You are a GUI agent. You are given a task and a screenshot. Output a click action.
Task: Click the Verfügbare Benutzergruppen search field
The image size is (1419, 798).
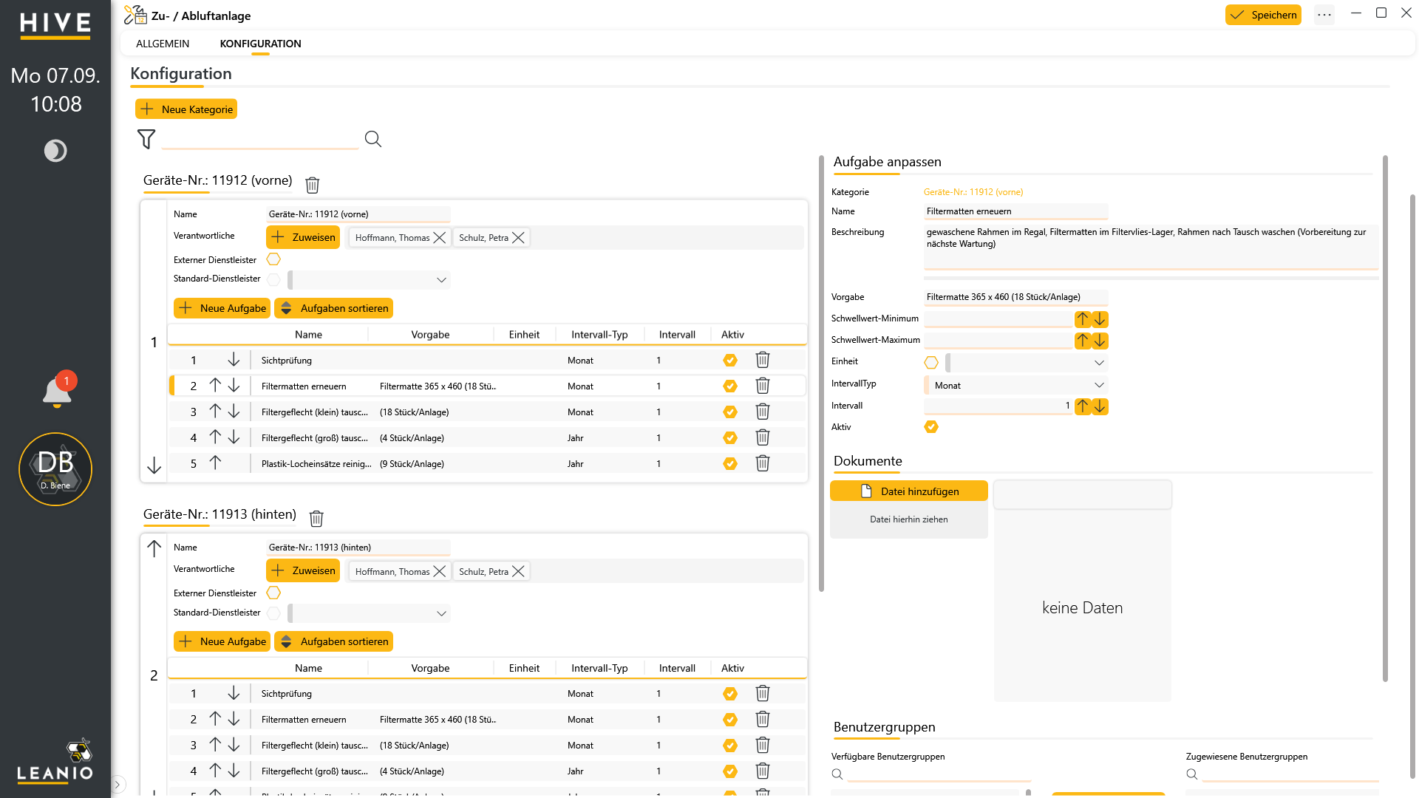[x=939, y=774]
